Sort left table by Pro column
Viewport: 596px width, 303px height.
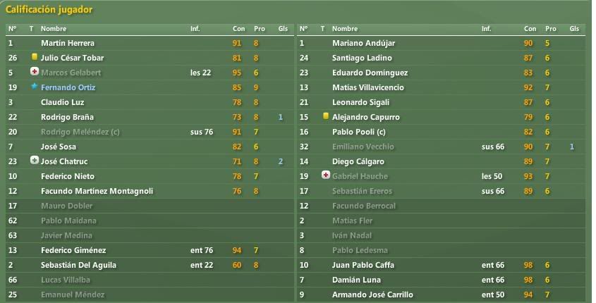(x=260, y=28)
